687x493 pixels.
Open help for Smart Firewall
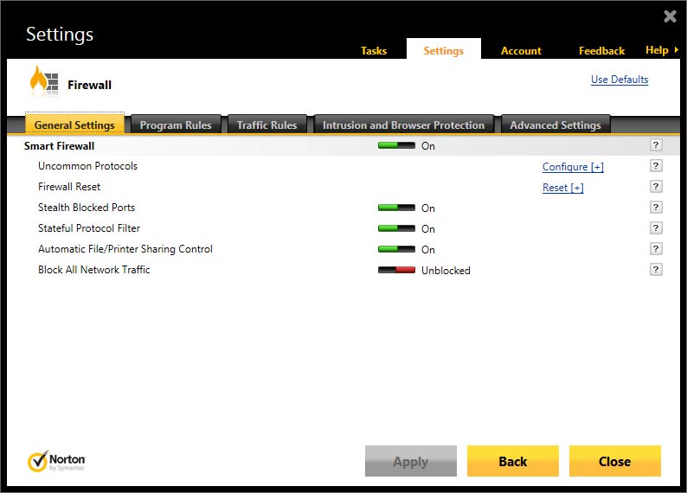tap(656, 145)
